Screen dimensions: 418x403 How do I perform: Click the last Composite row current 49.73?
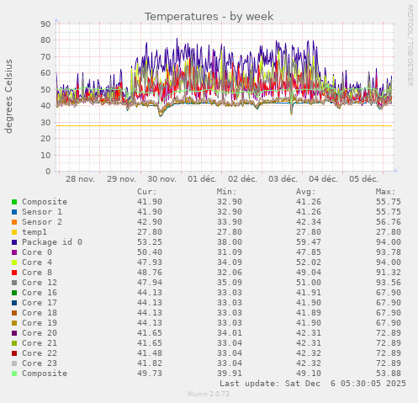150,374
